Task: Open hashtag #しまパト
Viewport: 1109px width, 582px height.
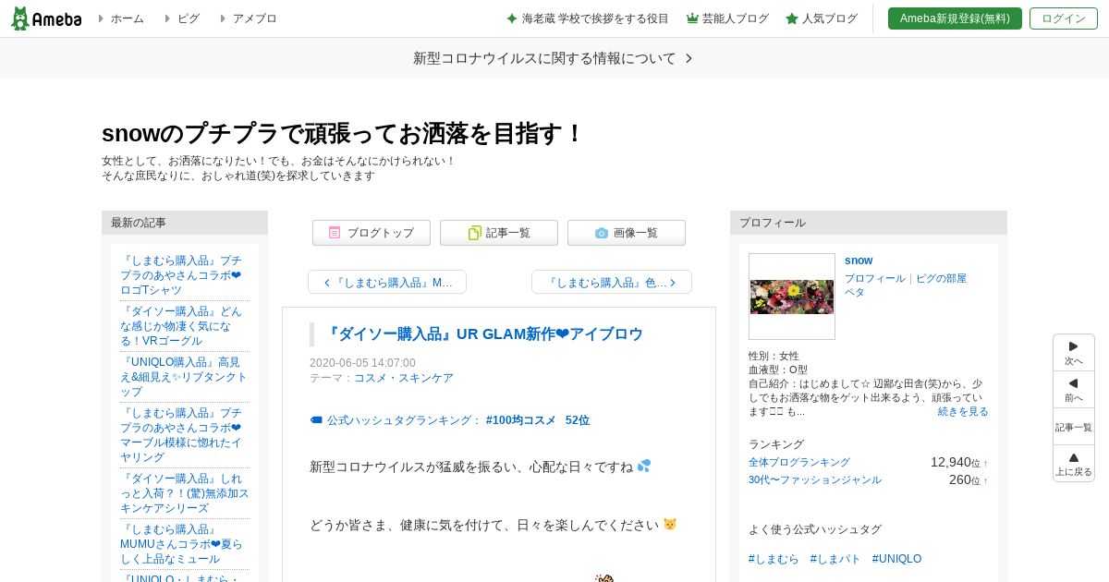Action: (x=835, y=559)
